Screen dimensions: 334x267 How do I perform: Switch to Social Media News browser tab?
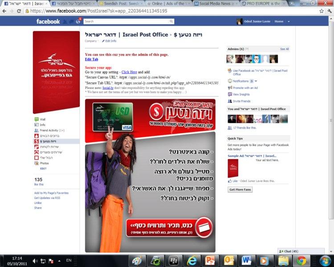216,4
